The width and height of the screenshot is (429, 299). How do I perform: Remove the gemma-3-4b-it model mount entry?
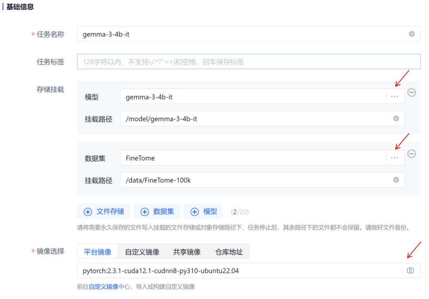click(x=412, y=93)
